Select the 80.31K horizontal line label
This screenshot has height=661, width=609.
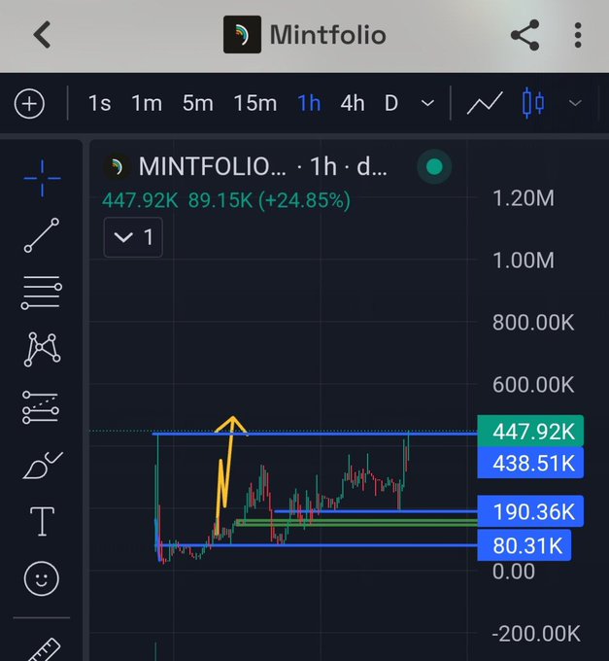[524, 545]
